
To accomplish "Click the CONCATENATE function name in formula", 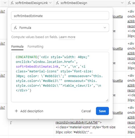I will point(26,57).
